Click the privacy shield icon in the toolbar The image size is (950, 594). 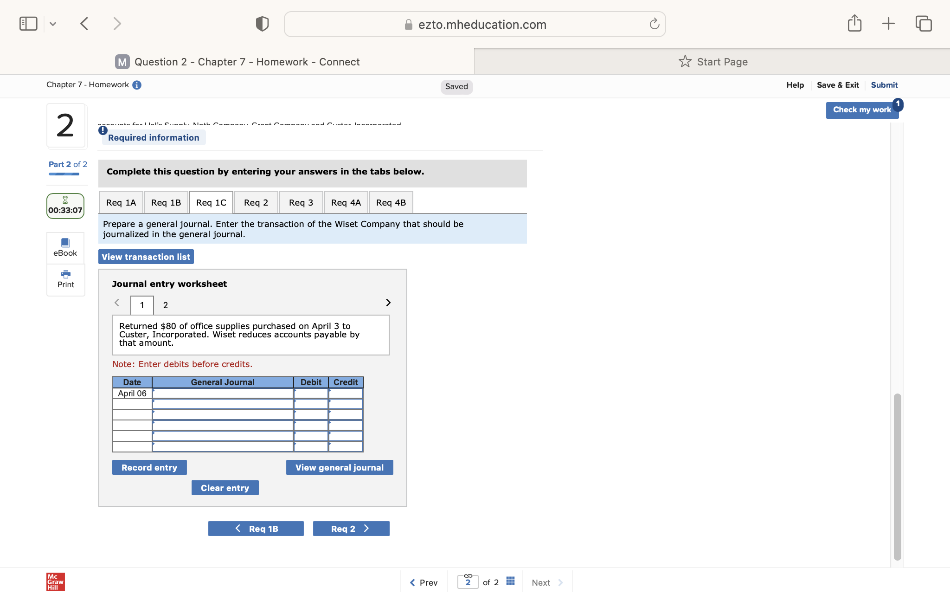point(262,23)
